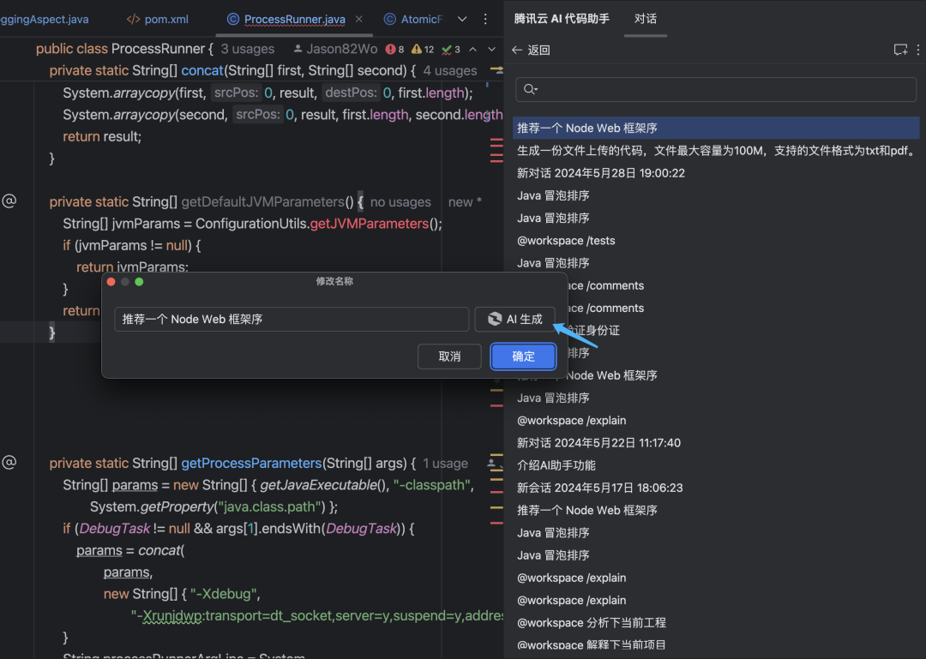
Task: Open 新对话 2024年5月22日 11:17:40
Action: pos(598,443)
